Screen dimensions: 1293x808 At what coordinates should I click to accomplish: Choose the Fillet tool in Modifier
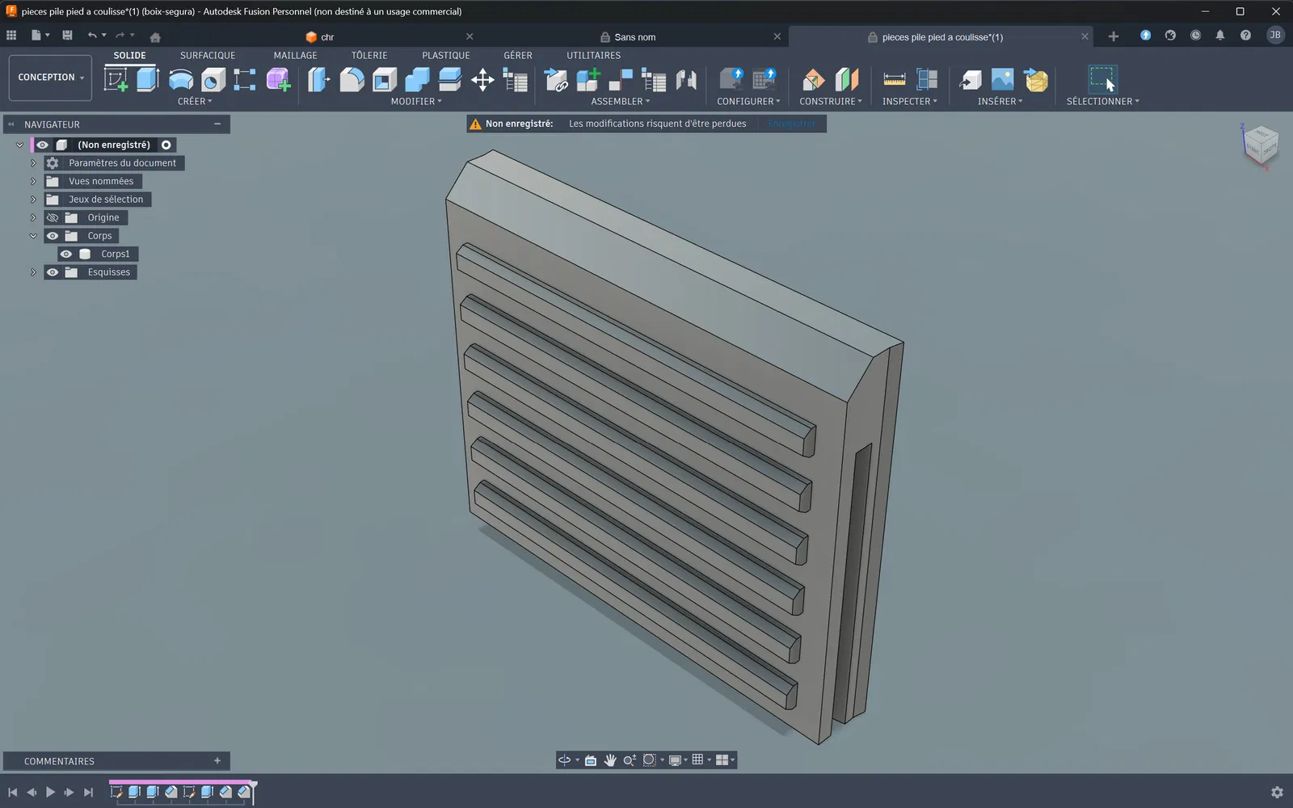352,79
